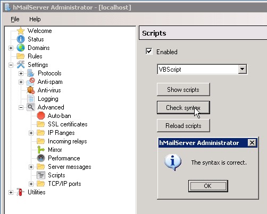Open the Help menu
This screenshot has height=214, width=267.
coord(35,19)
